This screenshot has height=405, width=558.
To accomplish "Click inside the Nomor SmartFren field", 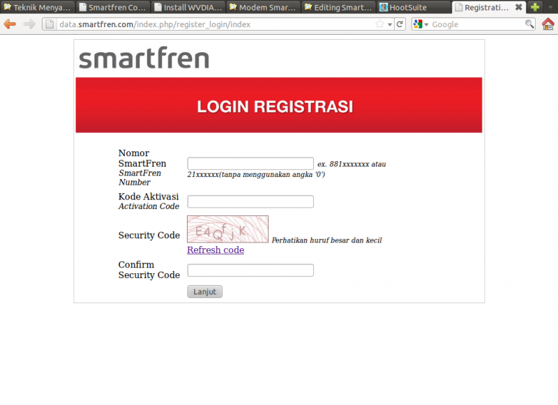I will (250, 163).
